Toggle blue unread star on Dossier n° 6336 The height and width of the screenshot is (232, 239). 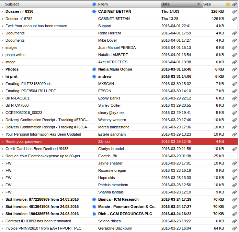(x=94, y=11)
